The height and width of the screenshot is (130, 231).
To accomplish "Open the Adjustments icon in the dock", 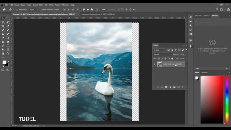I will click(191, 40).
